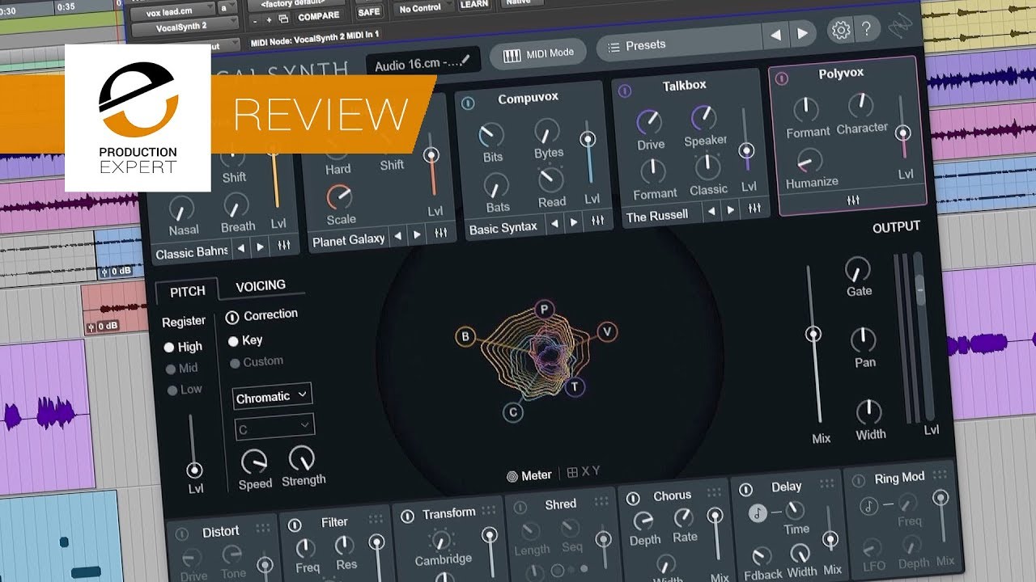The image size is (1036, 582).
Task: Open Planet Galaxy advanced controls icon
Action: pyautogui.click(x=440, y=234)
